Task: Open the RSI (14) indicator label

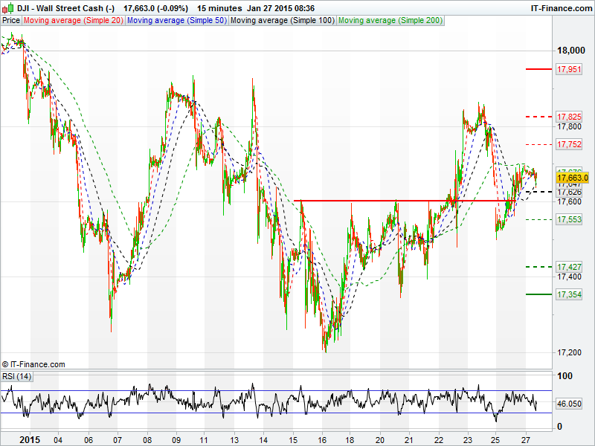Action: click(17, 377)
